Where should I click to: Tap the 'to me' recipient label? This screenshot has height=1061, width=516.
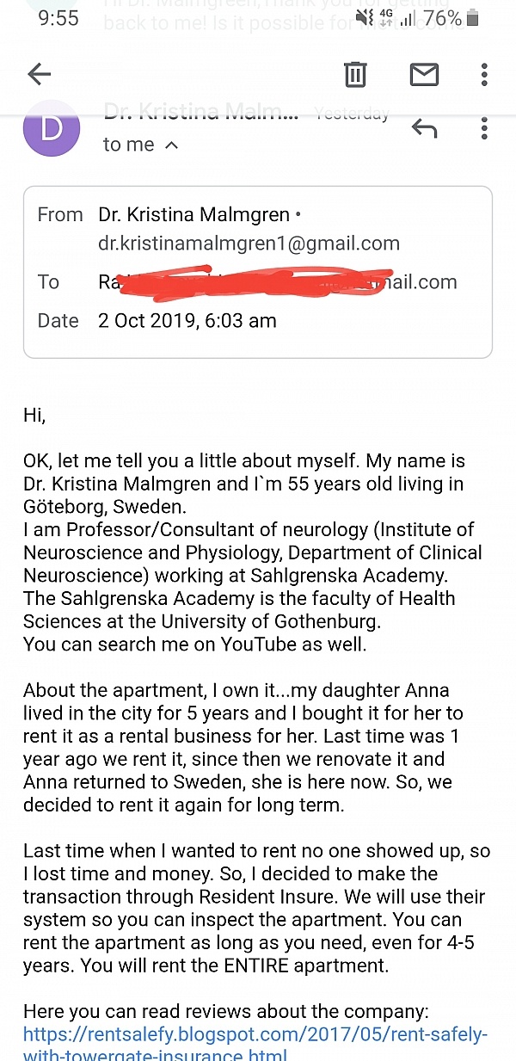[x=128, y=145]
